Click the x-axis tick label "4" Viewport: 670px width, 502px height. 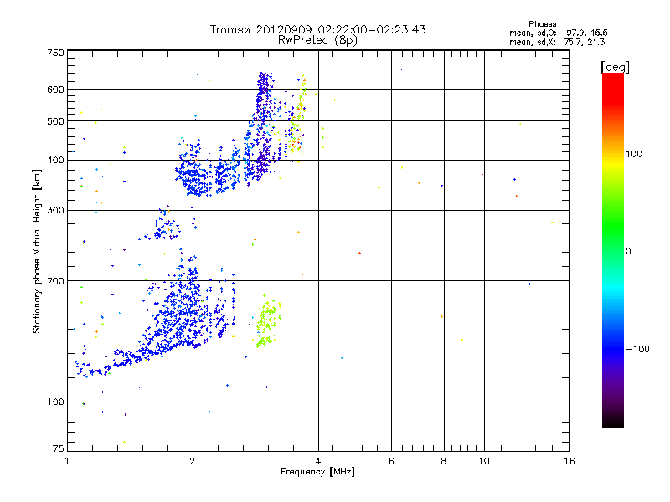tap(318, 461)
